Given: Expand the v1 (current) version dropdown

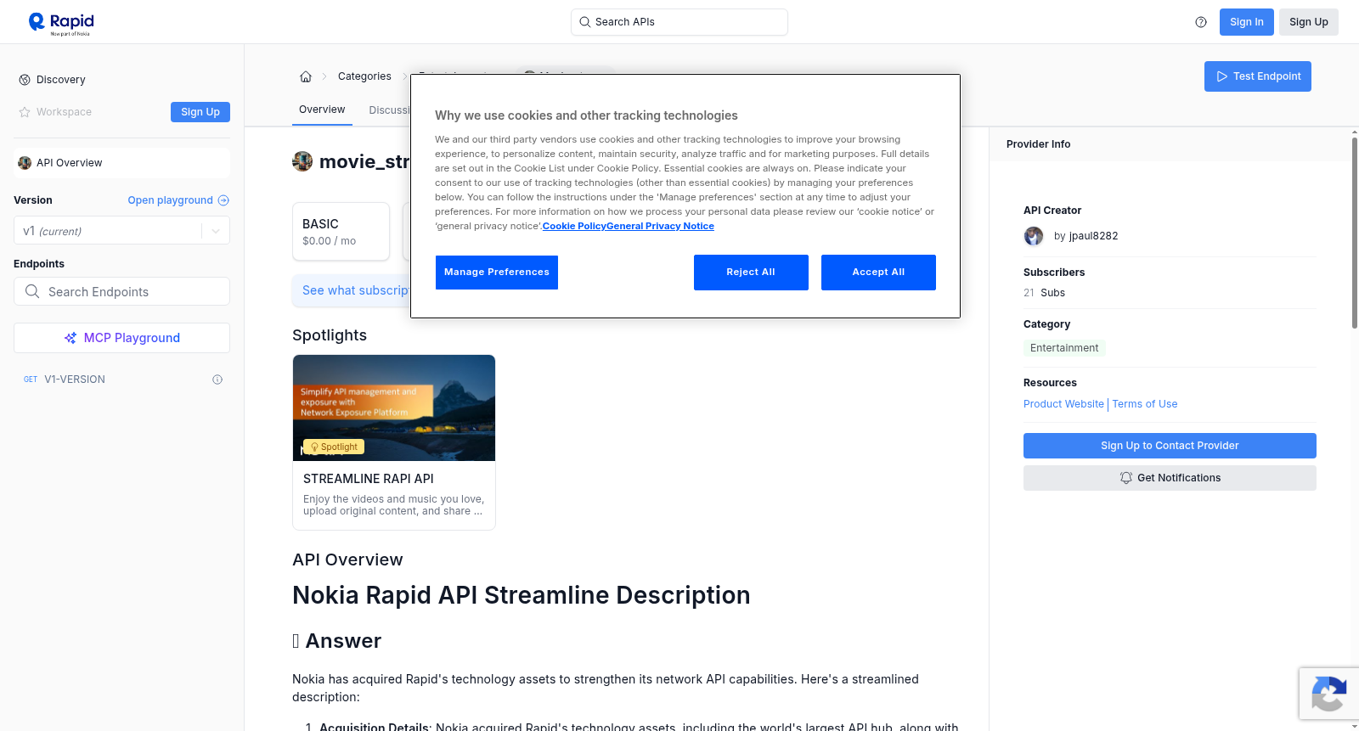Looking at the screenshot, I should point(121,231).
